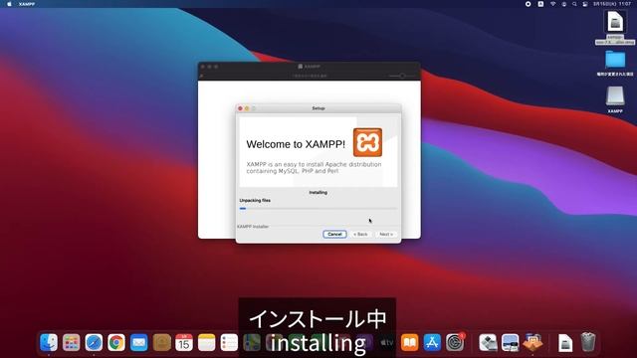Open Trash from the Dock
The image size is (637, 358).
588,342
